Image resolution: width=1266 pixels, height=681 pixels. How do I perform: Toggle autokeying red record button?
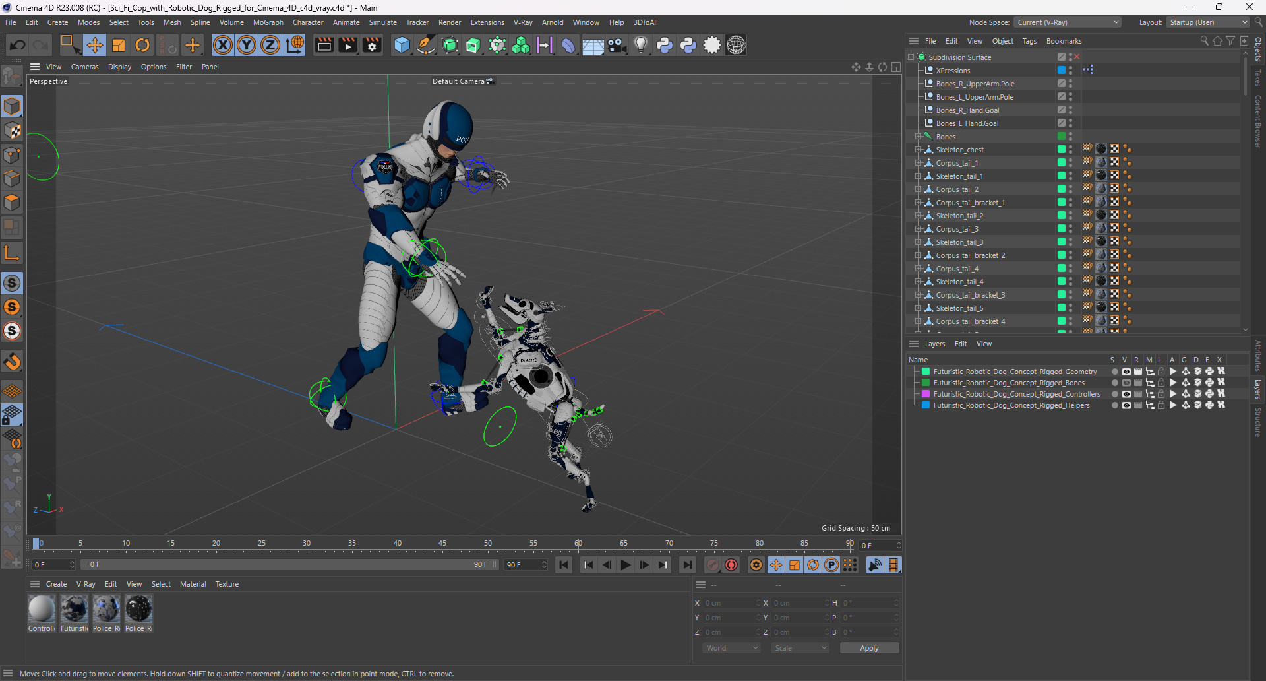(731, 565)
